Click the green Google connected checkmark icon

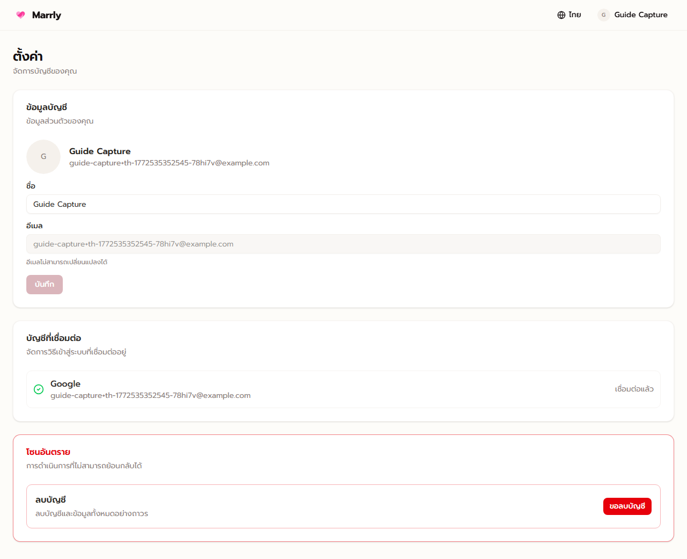pyautogui.click(x=38, y=389)
